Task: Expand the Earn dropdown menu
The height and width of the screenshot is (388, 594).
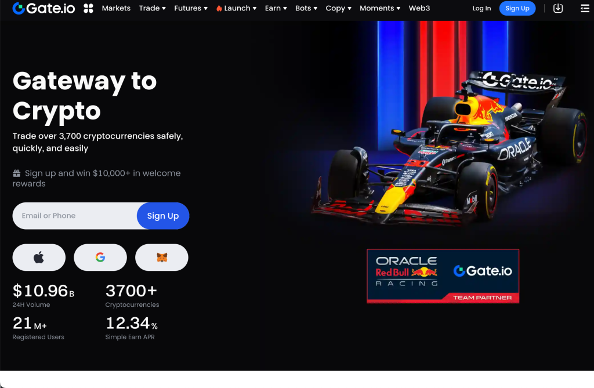Action: (276, 8)
